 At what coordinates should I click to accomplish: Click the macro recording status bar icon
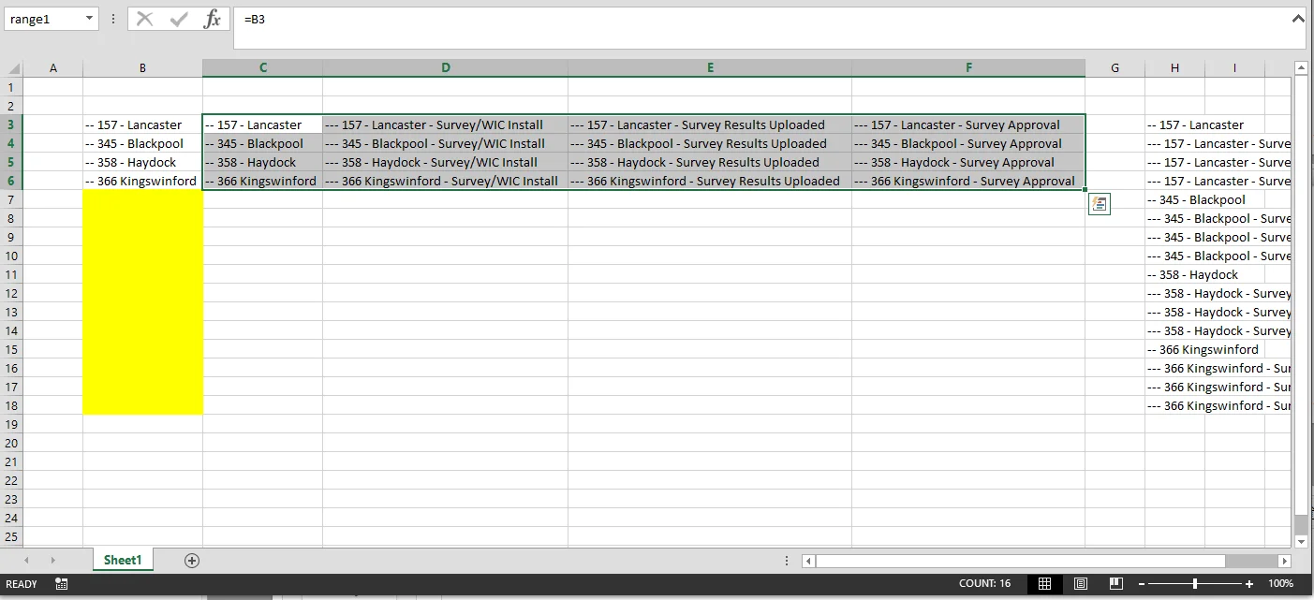coord(62,583)
